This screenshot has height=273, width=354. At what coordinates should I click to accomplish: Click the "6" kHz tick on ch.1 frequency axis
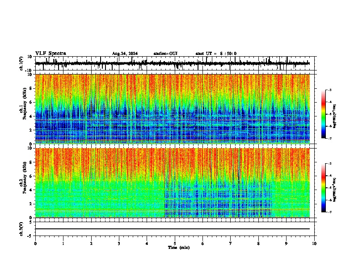tap(31, 102)
